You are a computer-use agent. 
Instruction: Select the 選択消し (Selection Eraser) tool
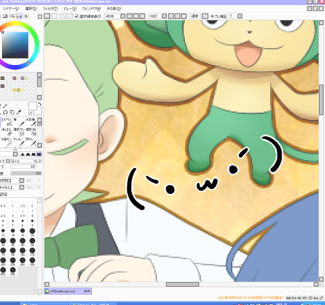31,131
